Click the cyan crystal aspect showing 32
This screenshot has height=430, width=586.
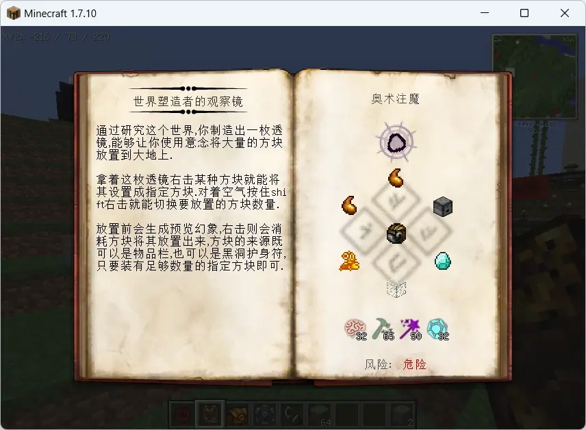tap(437, 329)
